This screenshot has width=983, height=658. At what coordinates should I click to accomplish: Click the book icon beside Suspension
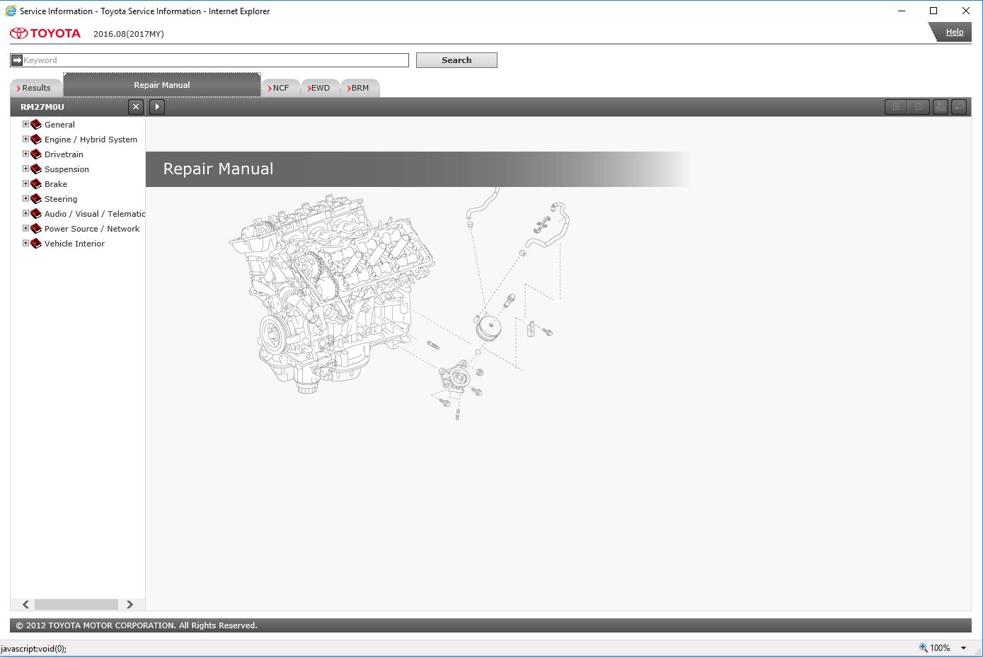coord(36,169)
